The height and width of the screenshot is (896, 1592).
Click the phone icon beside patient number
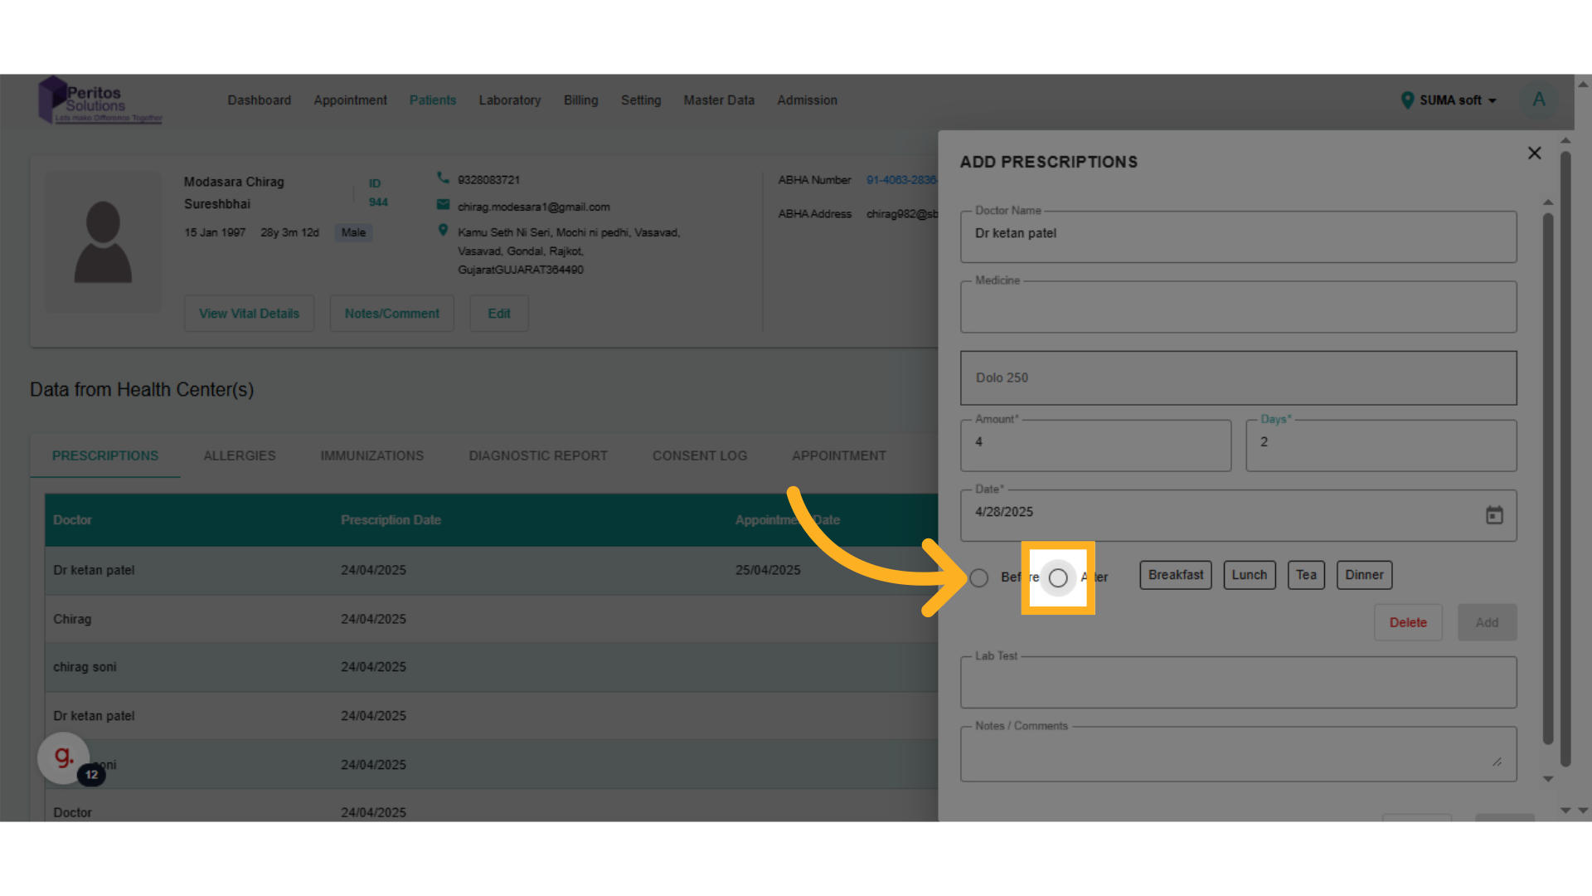443,178
